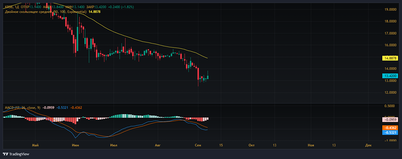This screenshot has height=159, width=402.
Task: Click the Ноя date on time axis
Action: coord(311,145)
